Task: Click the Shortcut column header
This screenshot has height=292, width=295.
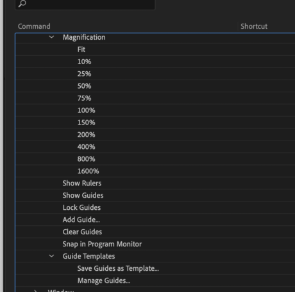Action: [254, 26]
